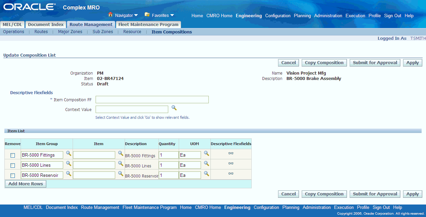Open Context Value search magnifier
Image resolution: width=426 pixels, height=217 pixels.
click(x=174, y=108)
